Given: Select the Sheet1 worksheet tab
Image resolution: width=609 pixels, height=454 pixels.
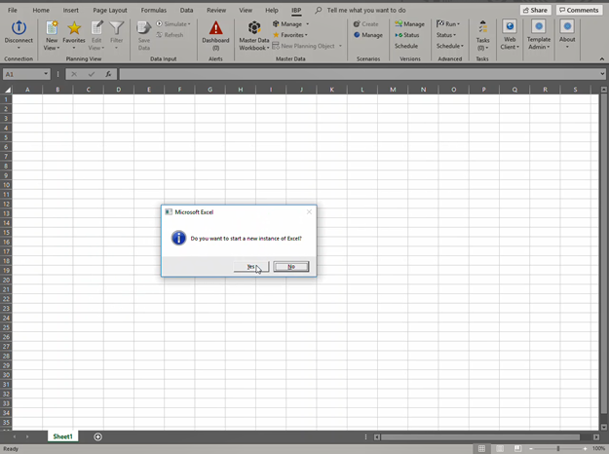Looking at the screenshot, I should click(62, 436).
